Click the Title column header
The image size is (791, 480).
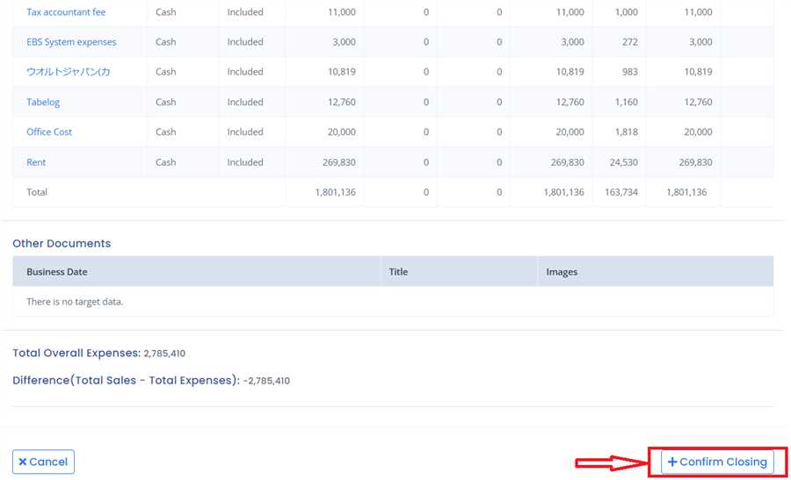398,272
